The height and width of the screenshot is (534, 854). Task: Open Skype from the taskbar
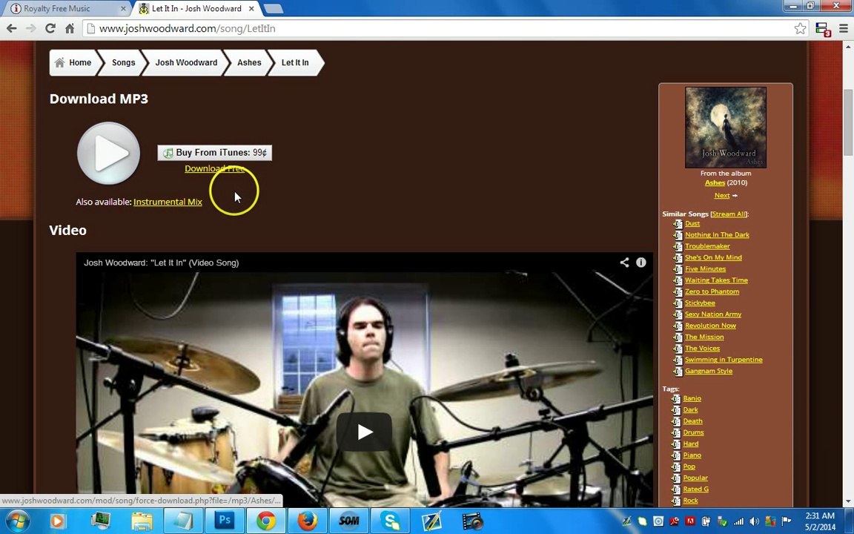(x=391, y=521)
